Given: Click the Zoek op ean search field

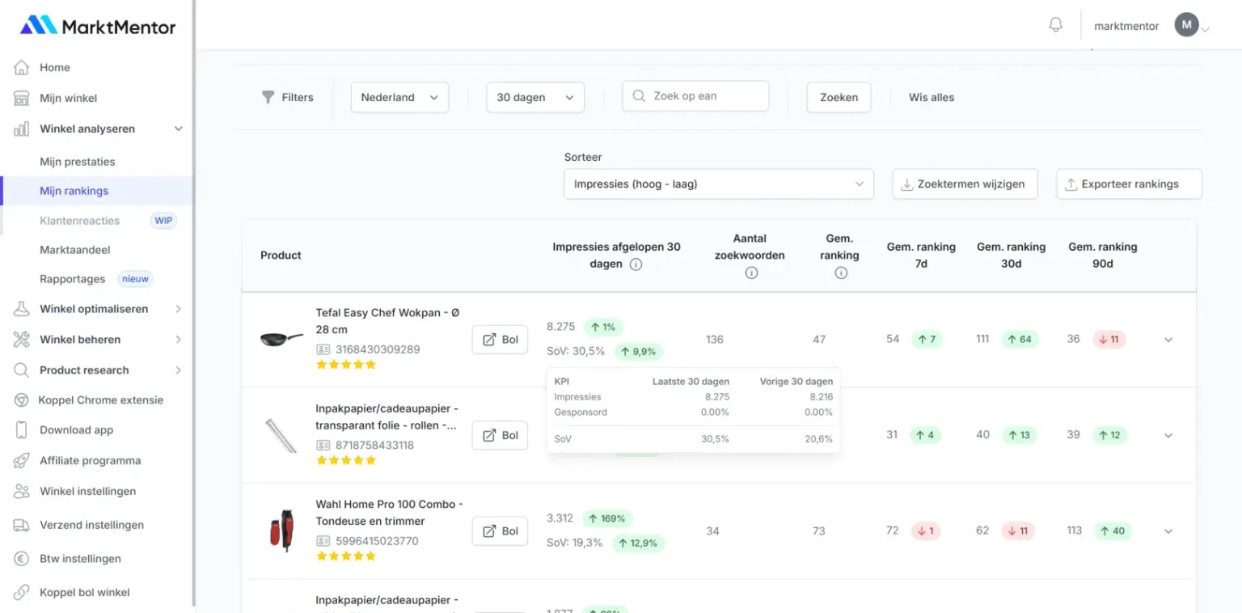Looking at the screenshot, I should click(695, 95).
